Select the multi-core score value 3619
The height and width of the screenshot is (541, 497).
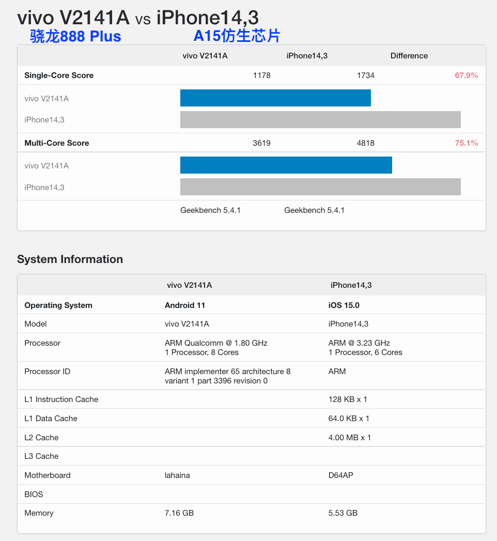262,143
